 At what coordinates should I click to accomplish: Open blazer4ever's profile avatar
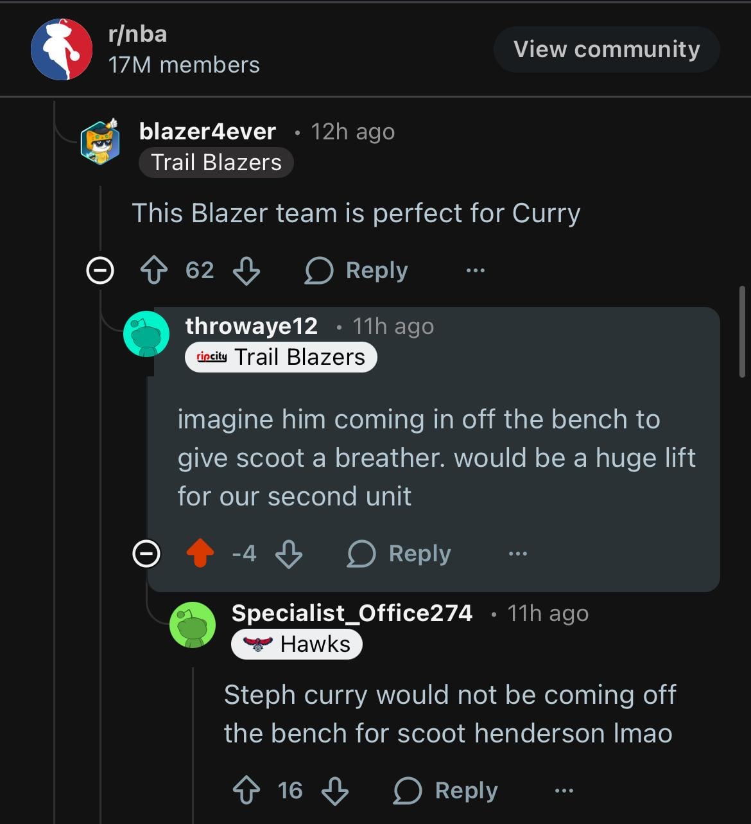coord(100,141)
